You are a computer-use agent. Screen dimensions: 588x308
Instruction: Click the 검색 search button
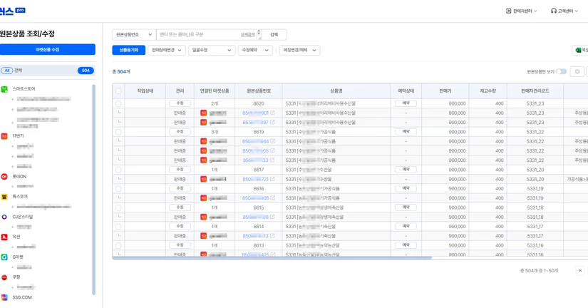click(274, 34)
